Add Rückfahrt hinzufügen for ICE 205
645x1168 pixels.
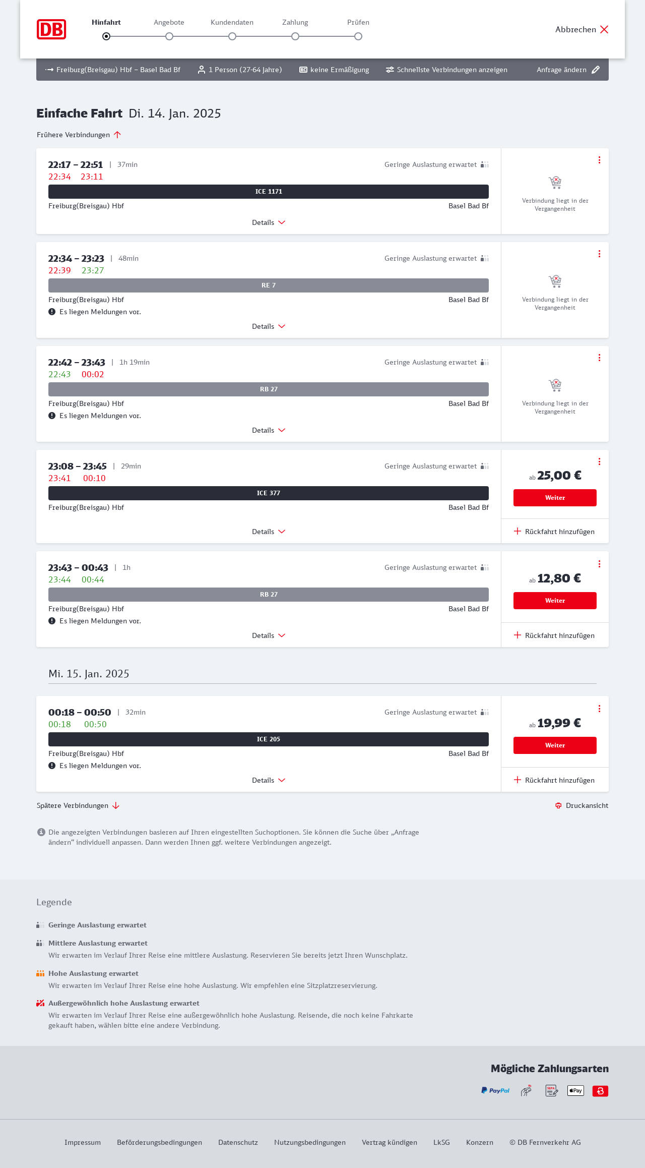click(554, 780)
